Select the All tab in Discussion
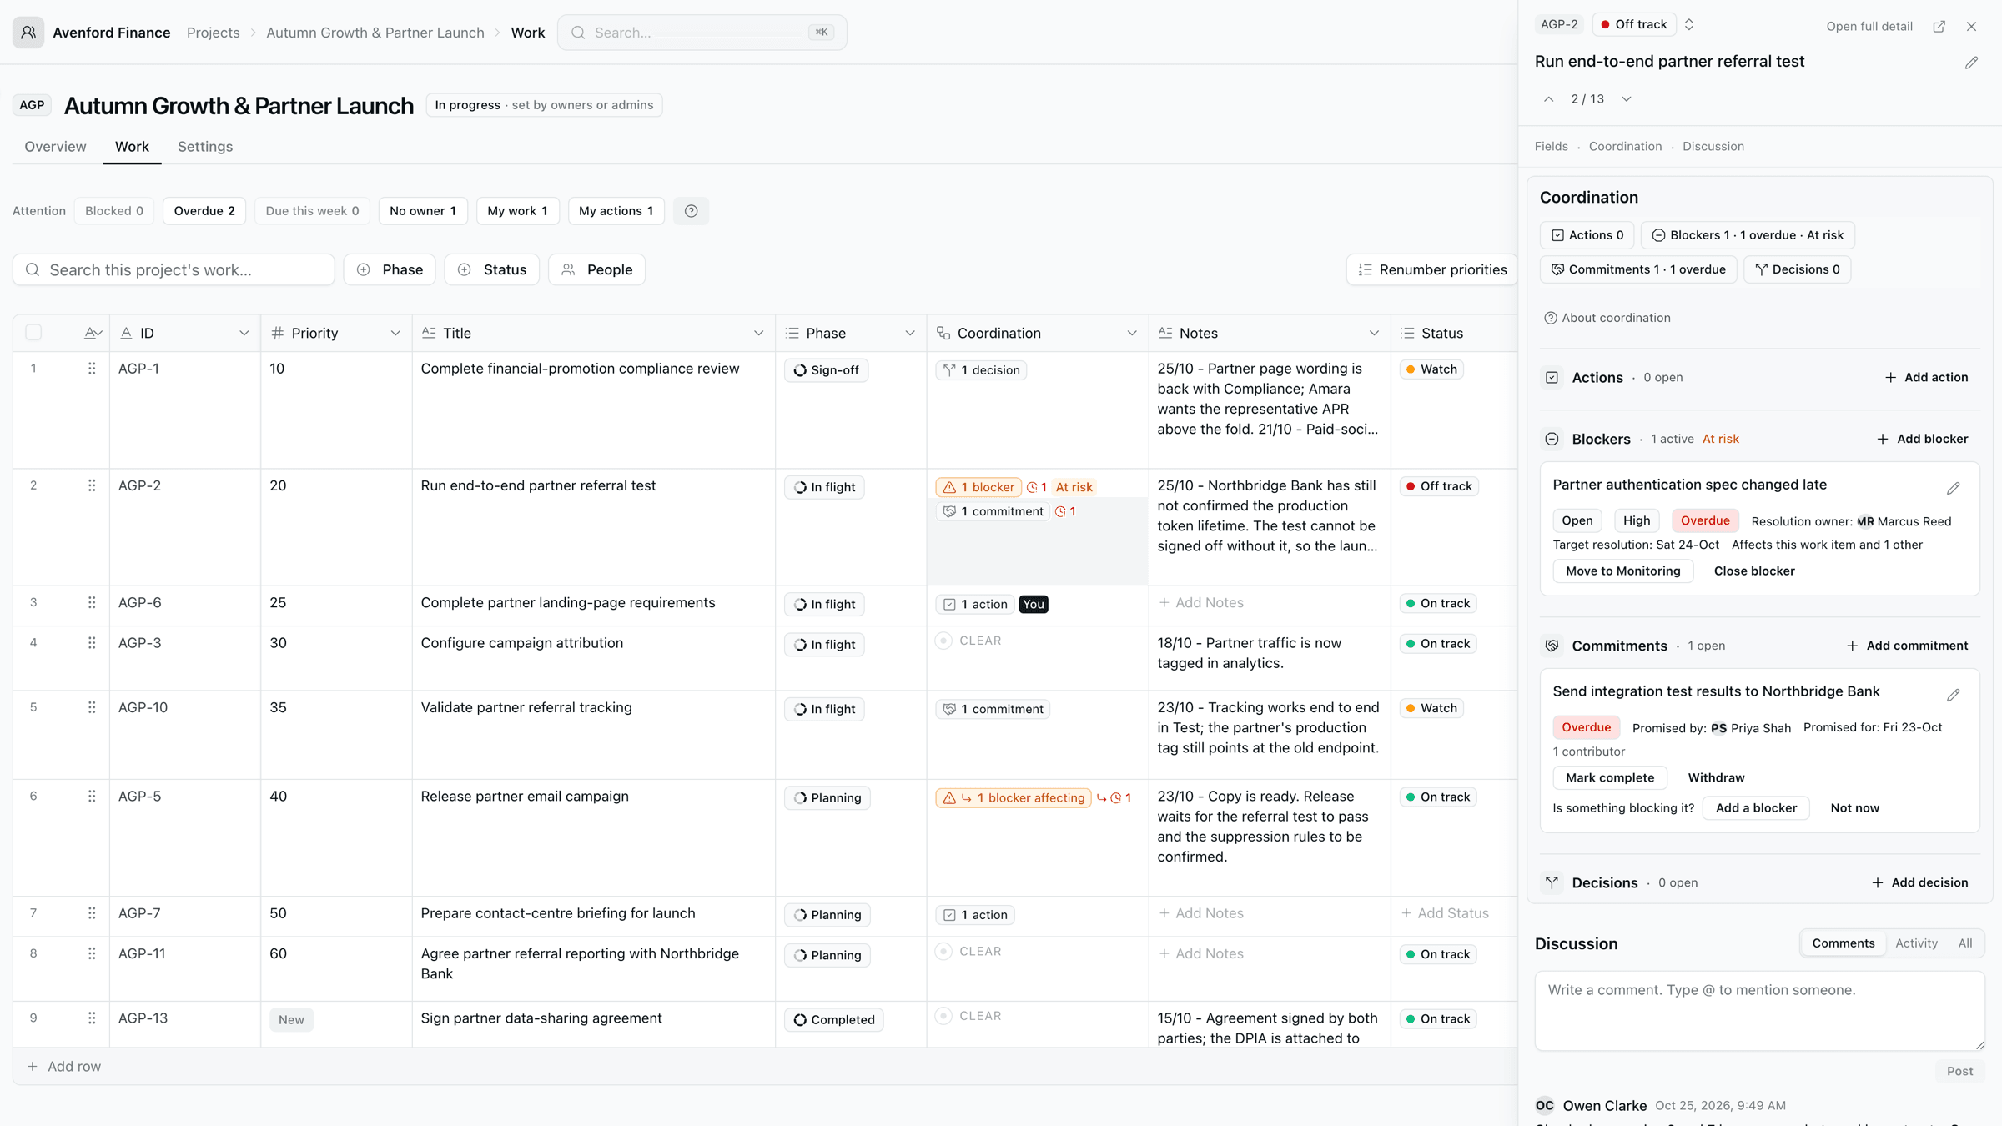Screen dimensions: 2002x1126 1965,943
